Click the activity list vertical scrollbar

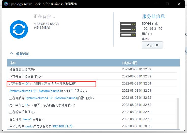(178, 113)
